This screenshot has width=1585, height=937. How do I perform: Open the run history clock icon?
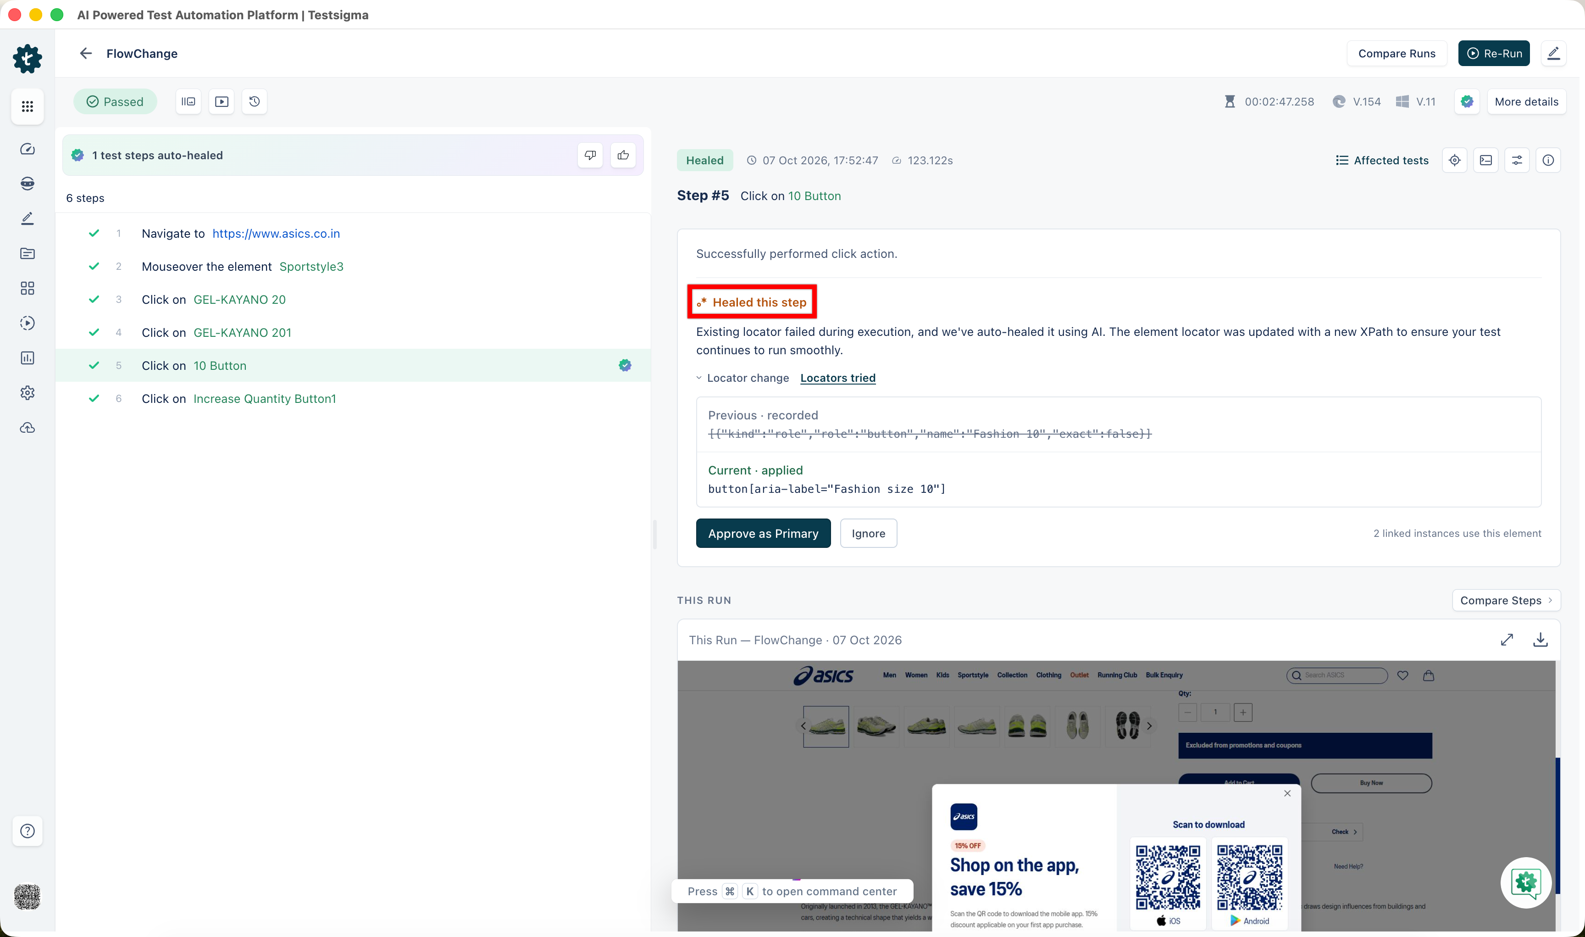pyautogui.click(x=254, y=102)
